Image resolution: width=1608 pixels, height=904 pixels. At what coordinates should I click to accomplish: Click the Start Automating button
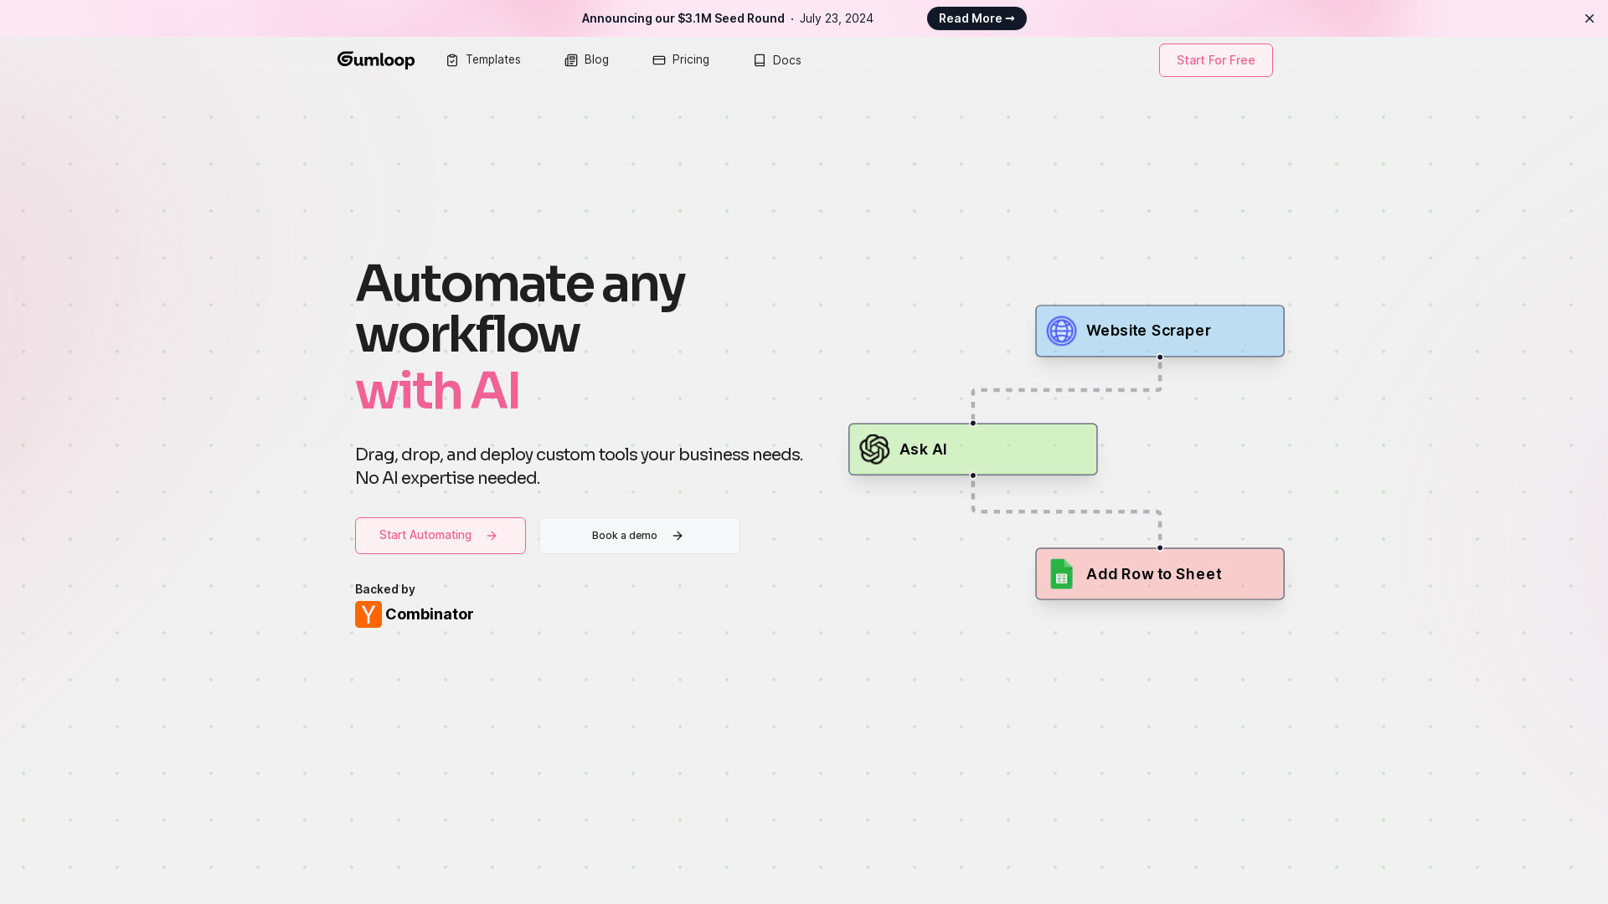coord(441,536)
